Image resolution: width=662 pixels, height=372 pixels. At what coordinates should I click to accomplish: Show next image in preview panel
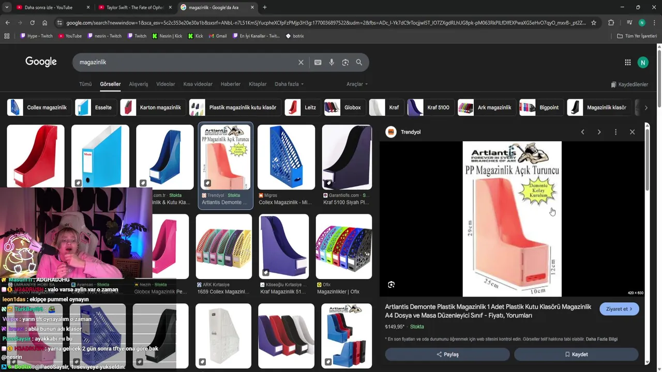[599, 132]
